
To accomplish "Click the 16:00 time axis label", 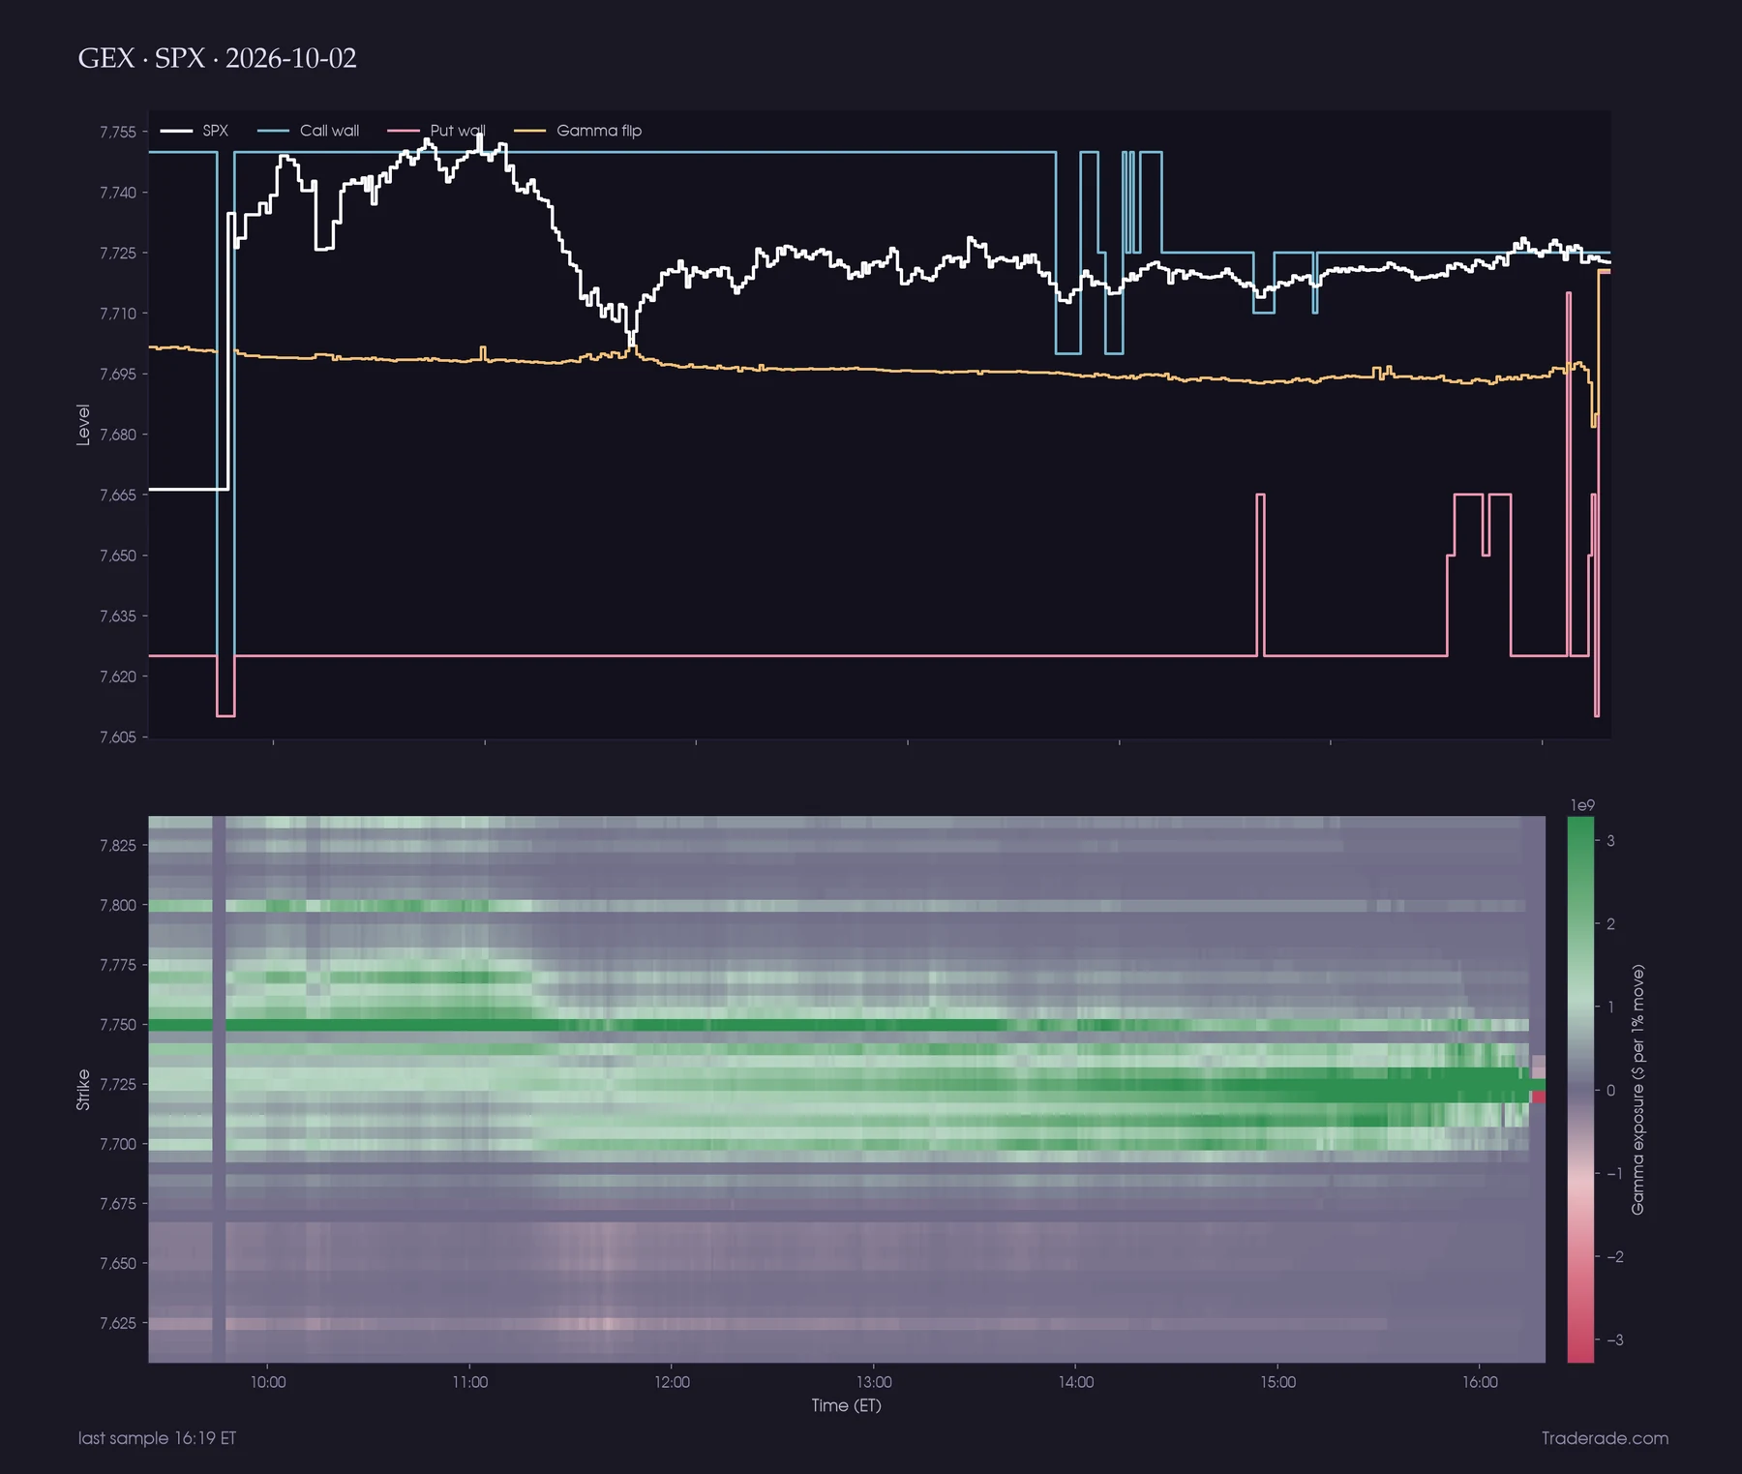I will (x=1480, y=1382).
